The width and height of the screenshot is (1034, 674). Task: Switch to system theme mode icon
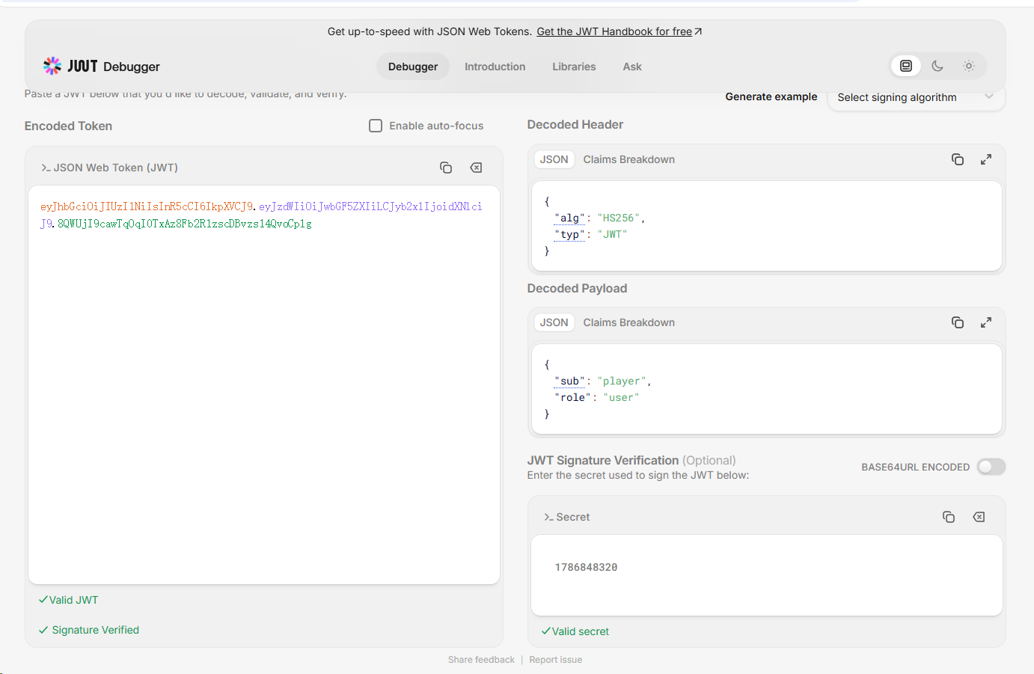pyautogui.click(x=906, y=66)
